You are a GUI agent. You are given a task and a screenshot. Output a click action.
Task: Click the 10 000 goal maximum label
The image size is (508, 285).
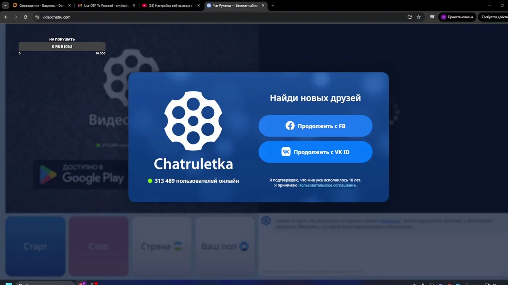point(100,53)
